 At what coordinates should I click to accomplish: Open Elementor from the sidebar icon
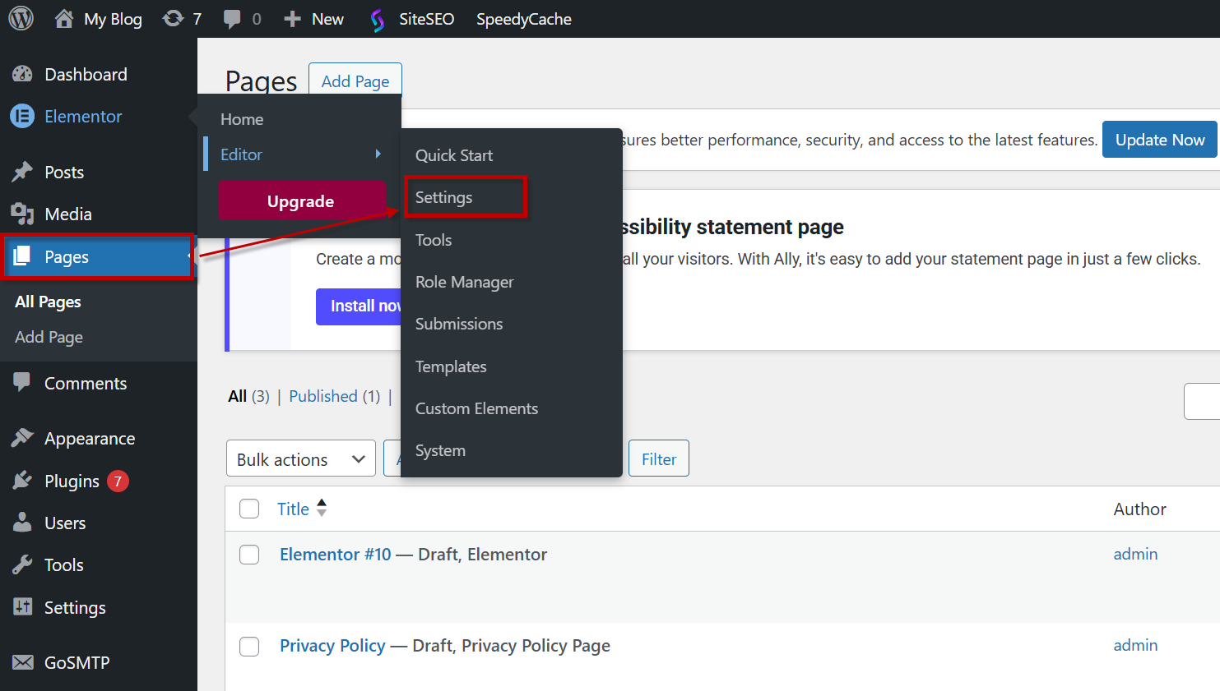tap(22, 117)
